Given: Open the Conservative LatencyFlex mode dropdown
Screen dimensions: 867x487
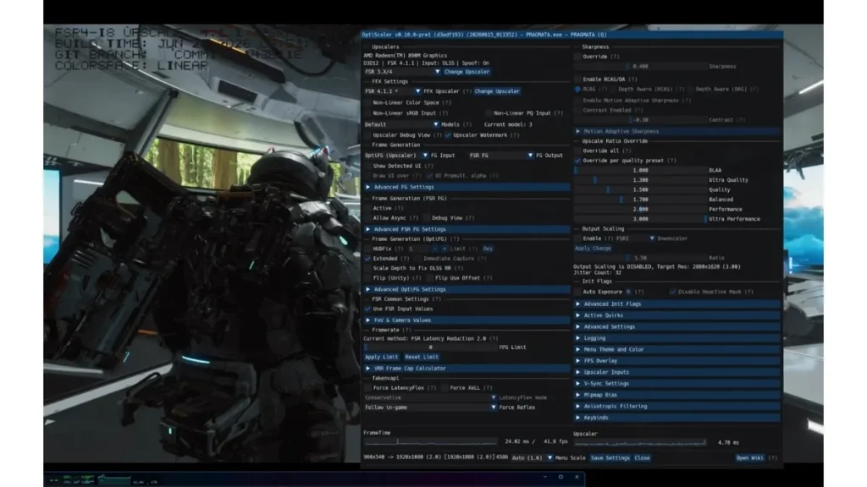Looking at the screenshot, I should [430, 397].
